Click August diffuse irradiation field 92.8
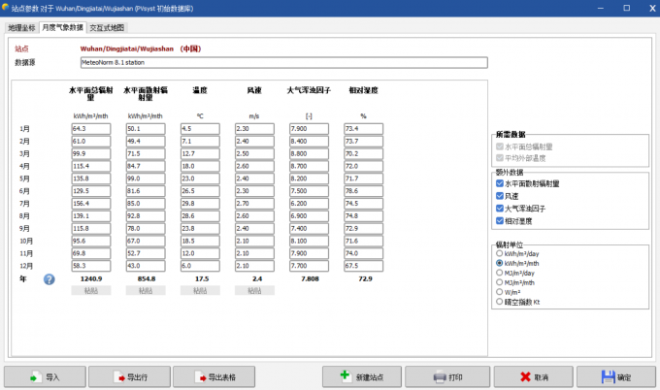Image resolution: width=660 pixels, height=390 pixels. 146,216
